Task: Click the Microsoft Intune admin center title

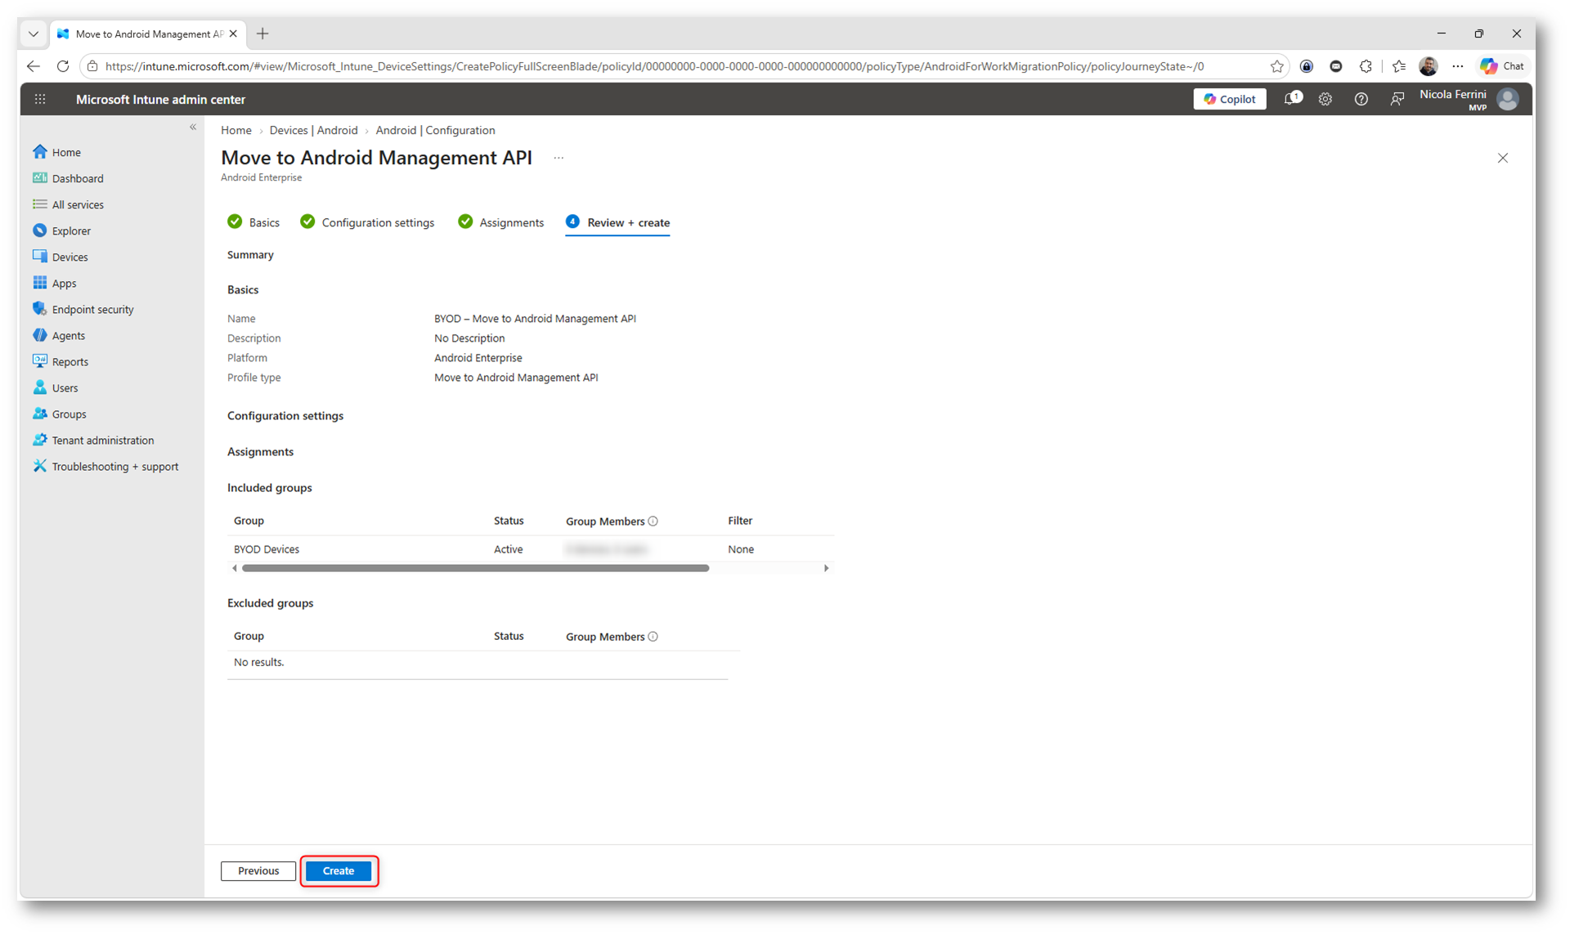Action: click(x=160, y=100)
